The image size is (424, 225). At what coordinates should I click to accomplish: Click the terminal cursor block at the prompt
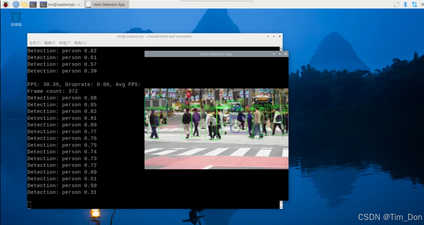click(29, 205)
